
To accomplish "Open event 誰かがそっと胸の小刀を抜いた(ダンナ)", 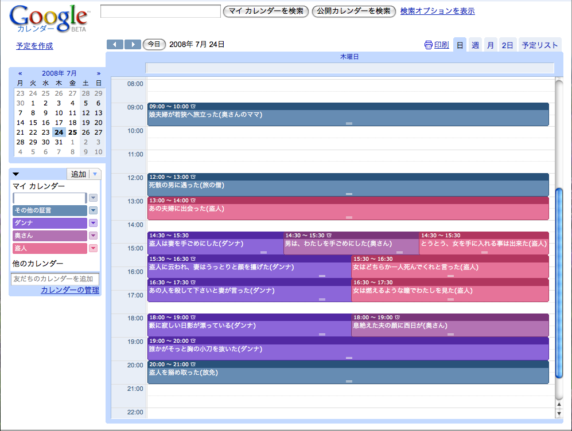I will click(348, 348).
